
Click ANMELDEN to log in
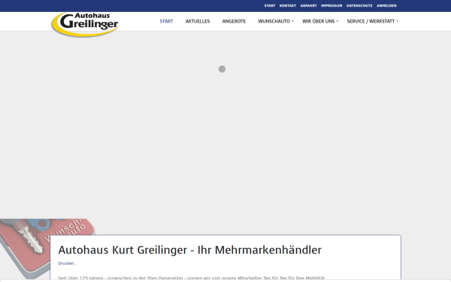(x=386, y=6)
